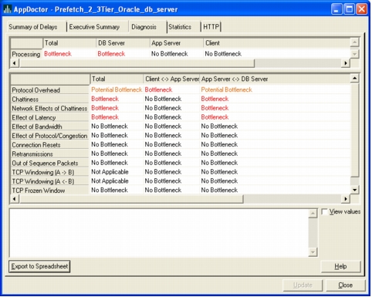The width and height of the screenshot is (372, 297).
Task: Click details text area scroll down arrow
Action: coord(313,252)
